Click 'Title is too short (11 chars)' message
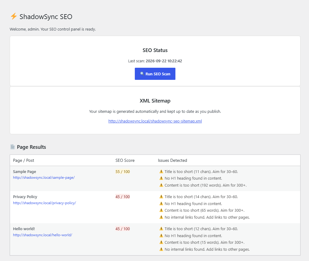Screen dimensions: 309x261 click(201, 171)
